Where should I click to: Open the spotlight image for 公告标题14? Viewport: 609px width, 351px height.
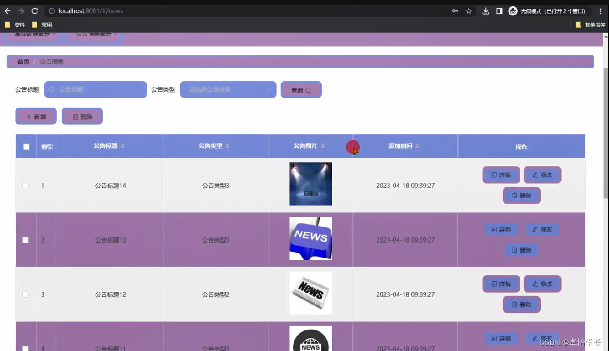point(311,184)
